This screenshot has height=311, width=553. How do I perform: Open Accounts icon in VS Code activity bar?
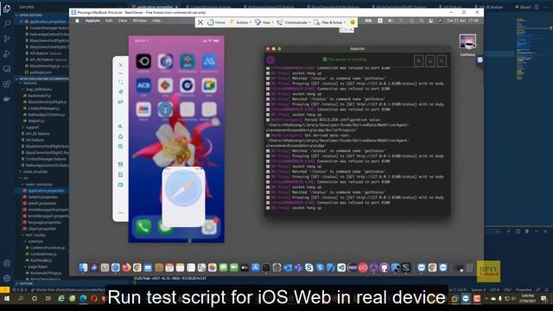[x=7, y=263]
